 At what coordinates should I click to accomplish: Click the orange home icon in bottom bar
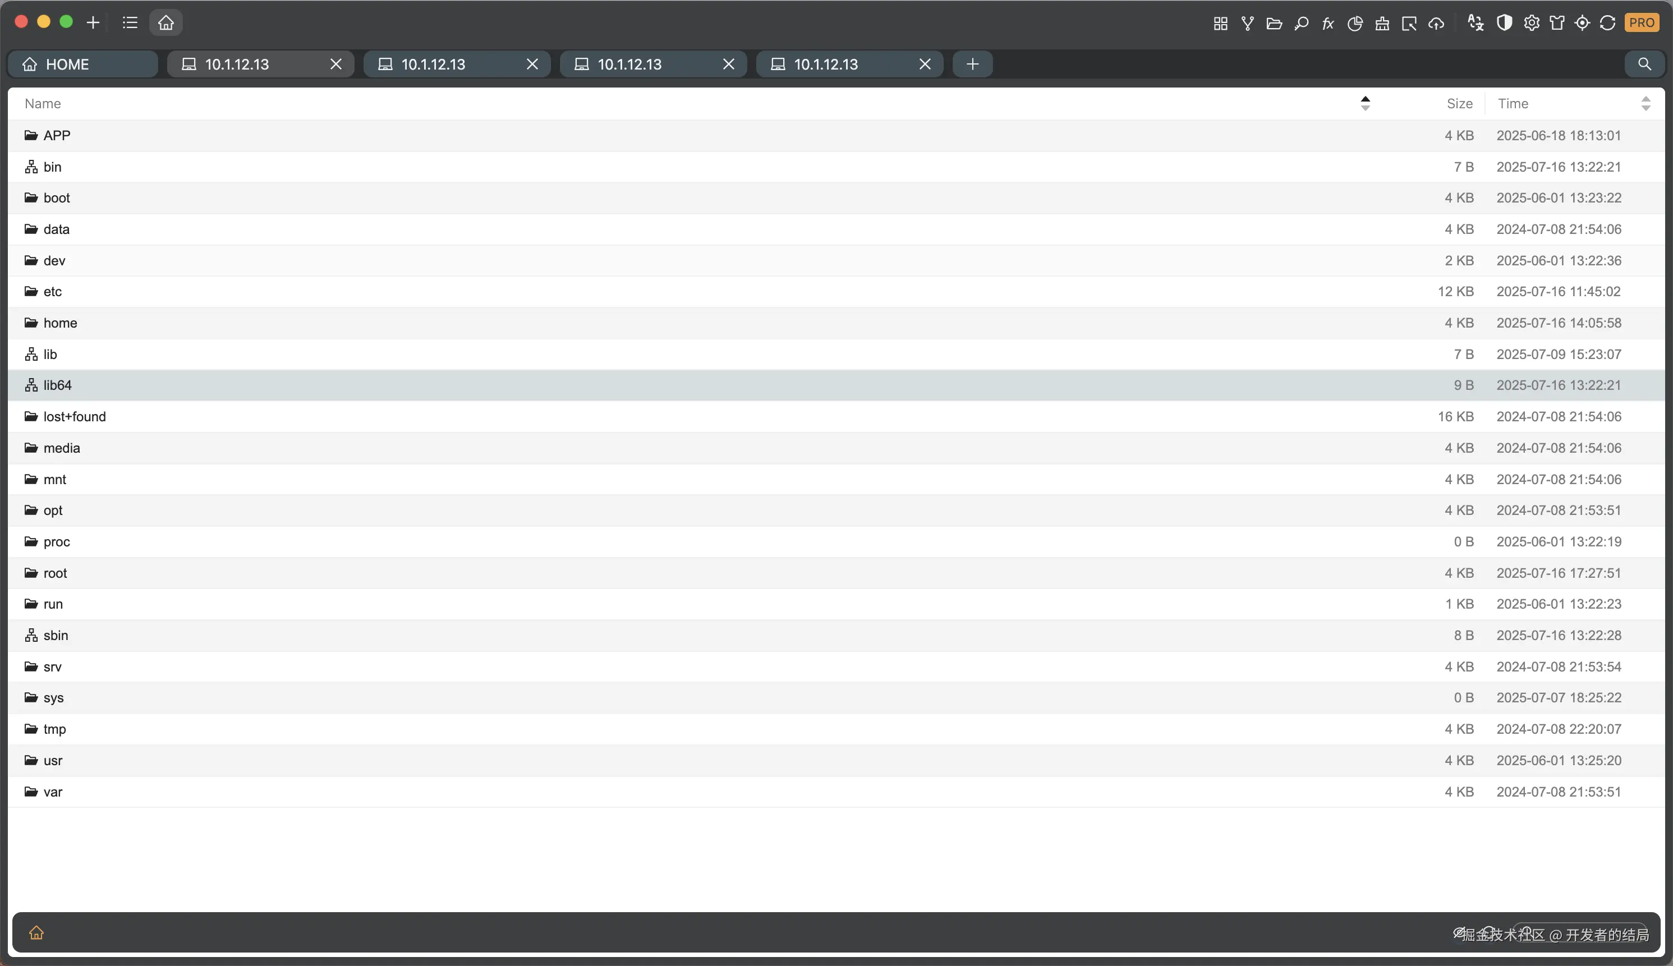(x=36, y=933)
